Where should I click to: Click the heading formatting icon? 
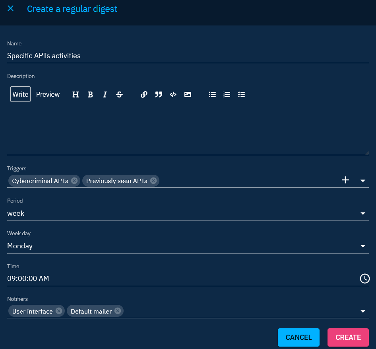pyautogui.click(x=76, y=94)
